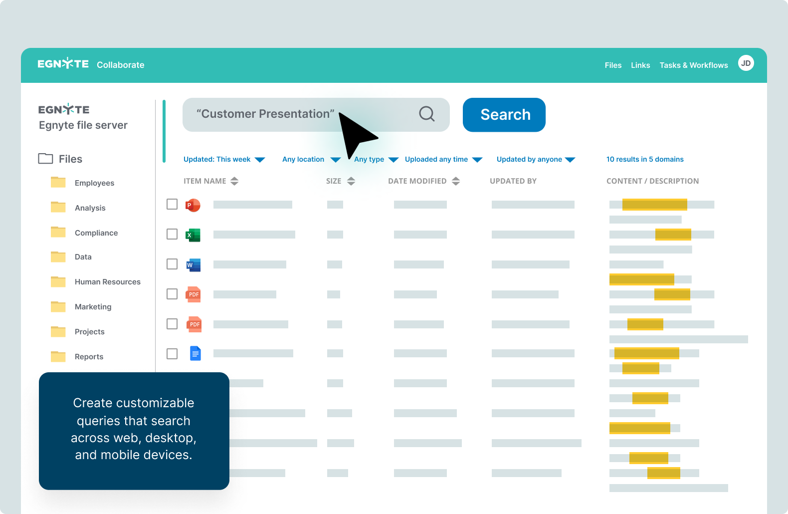Check the PowerPoint file row checkbox
Viewport: 788px width, 514px height.
click(172, 204)
